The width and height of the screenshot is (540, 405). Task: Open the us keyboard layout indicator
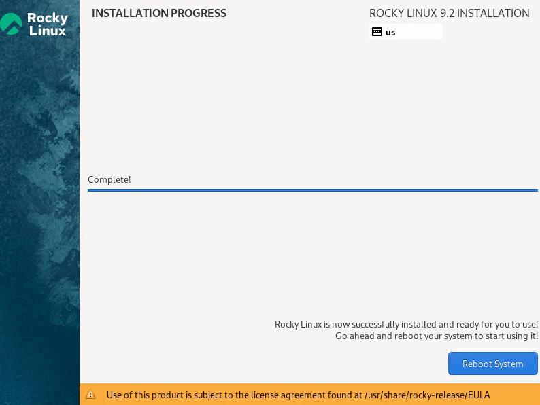405,32
